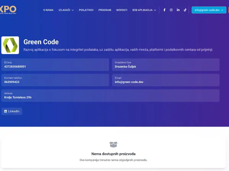The width and height of the screenshot is (229, 171).
Task: Select address Kralja Tomislava 29b
Action: 18,97
